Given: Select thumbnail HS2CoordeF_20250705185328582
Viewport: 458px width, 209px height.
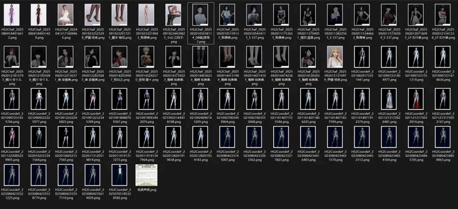Looking at the screenshot, I should click(x=119, y=175).
